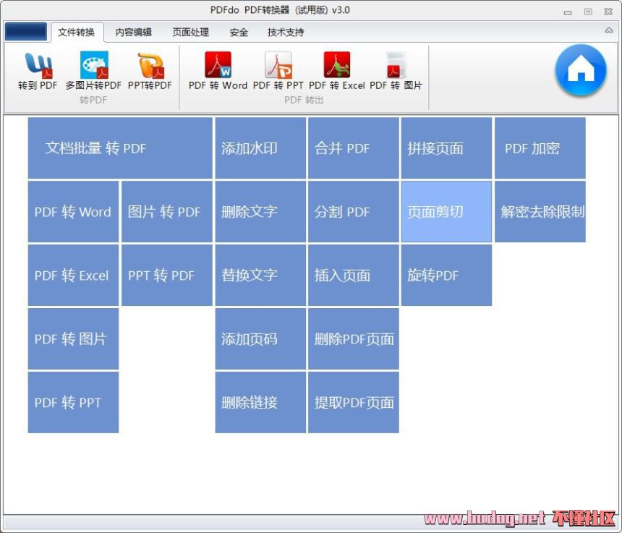Select the highlighted 页面剪切 tile
Viewport: 622px width, 533px height.
tap(446, 211)
